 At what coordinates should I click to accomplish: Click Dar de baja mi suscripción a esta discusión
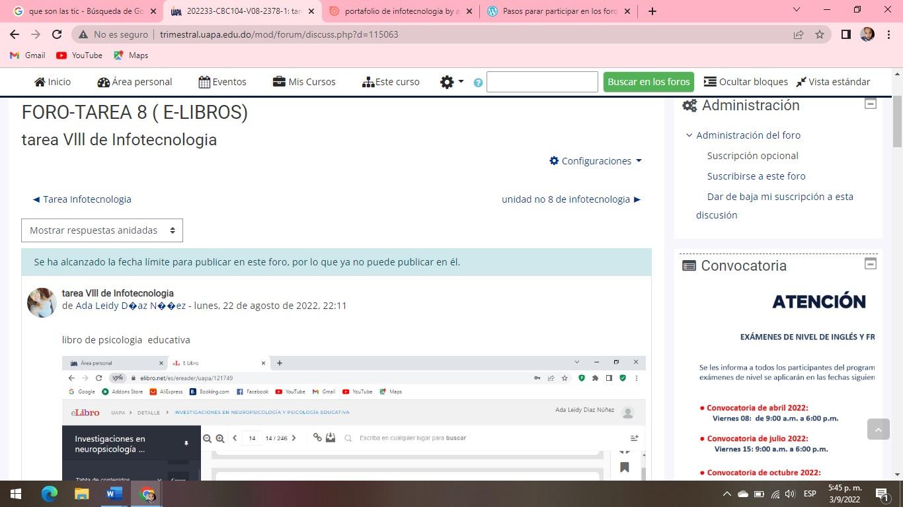pyautogui.click(x=775, y=205)
